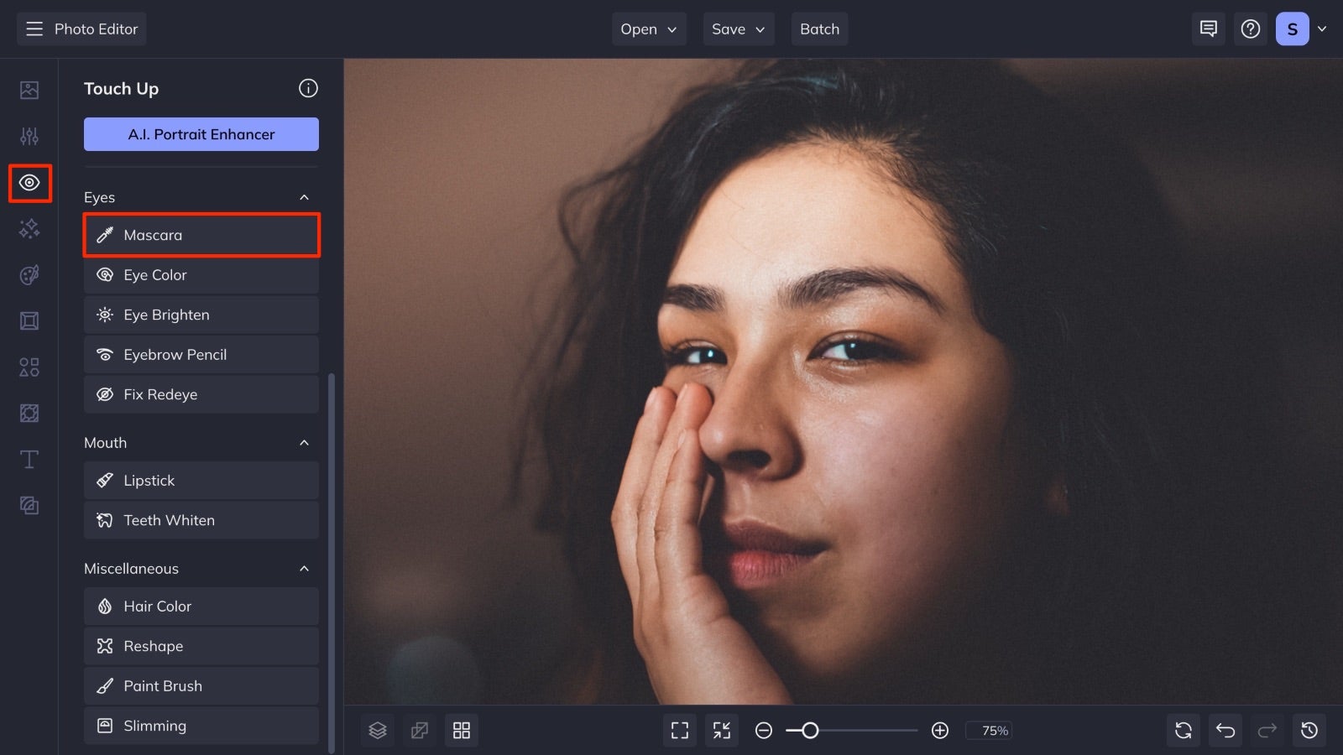Select the Text tool in left sidebar
1343x755 pixels.
click(29, 459)
